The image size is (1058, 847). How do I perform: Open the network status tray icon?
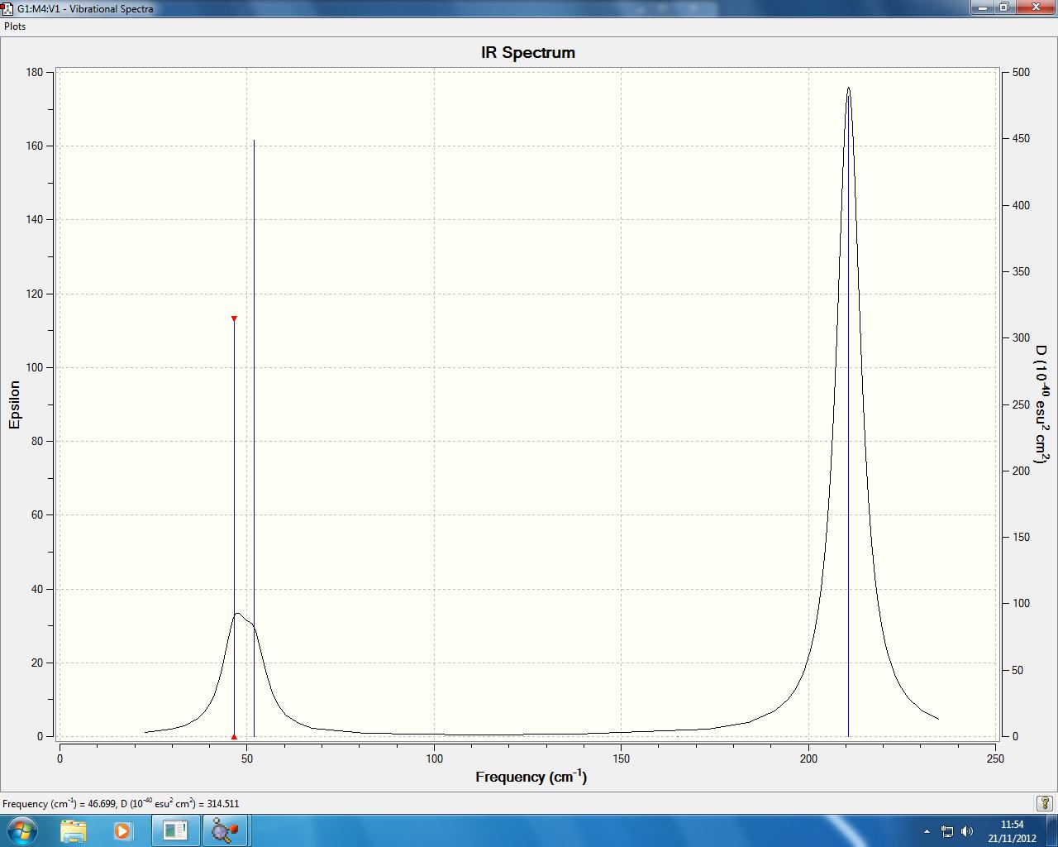(x=947, y=831)
